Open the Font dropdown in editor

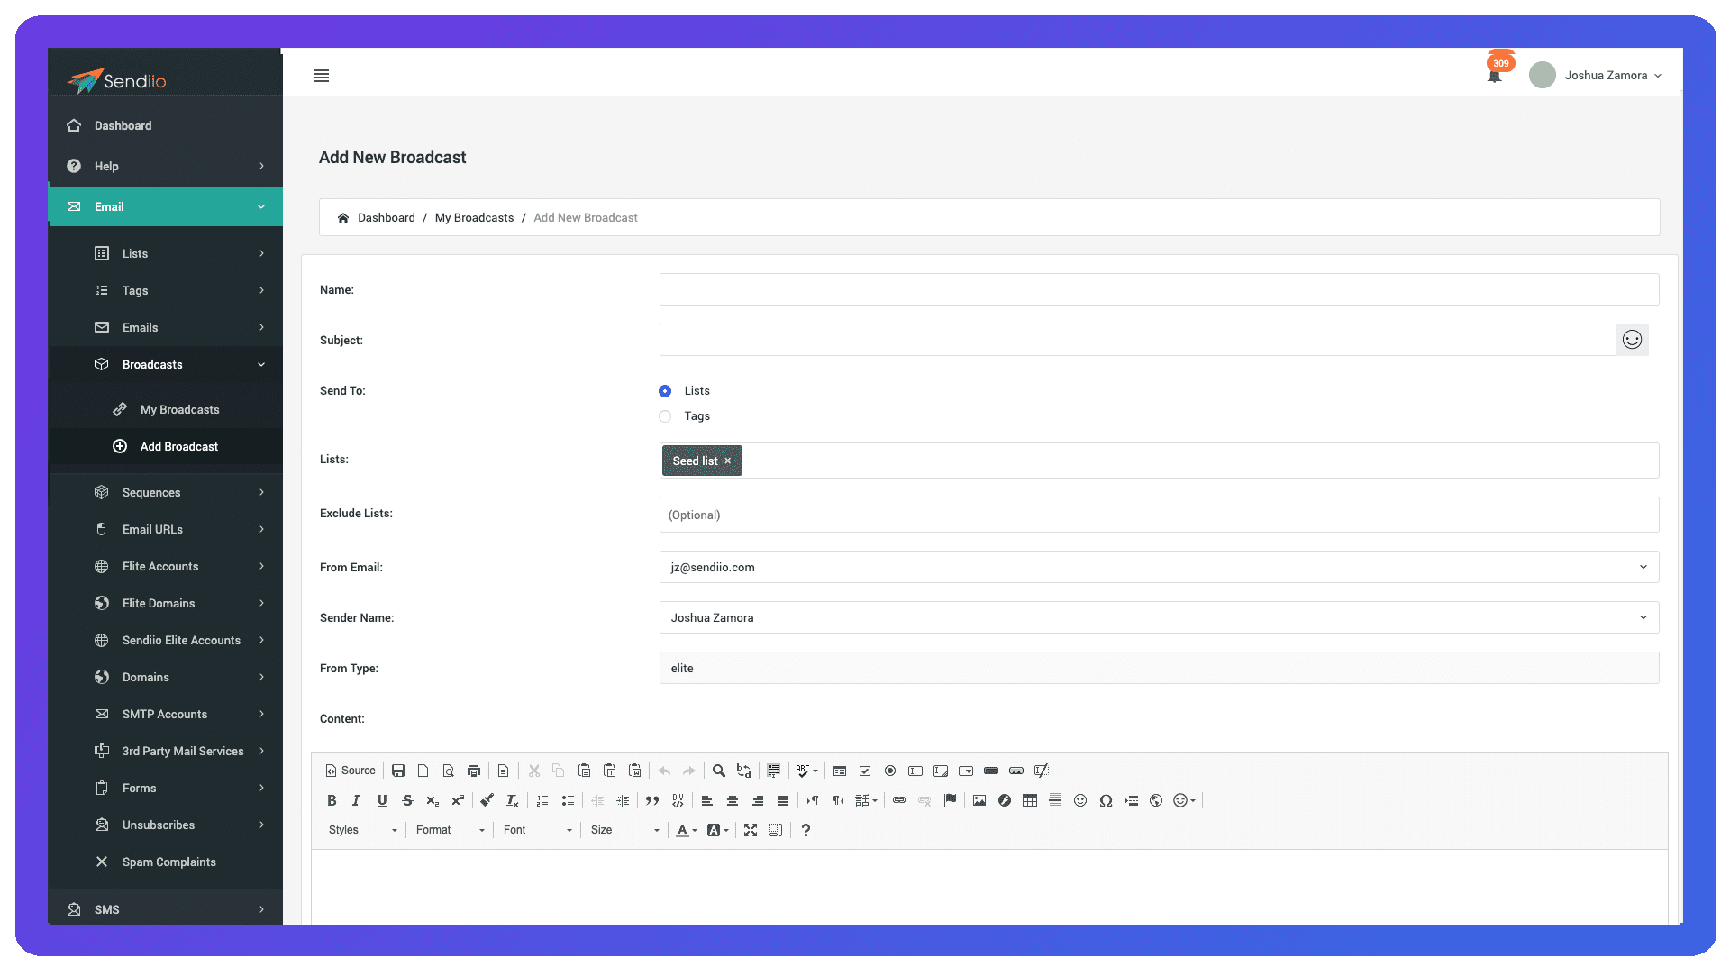coord(538,830)
